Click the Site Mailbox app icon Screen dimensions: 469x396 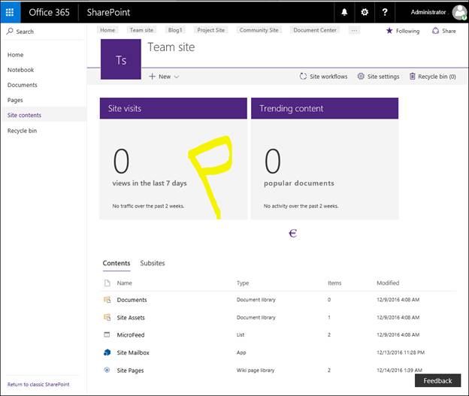pos(107,352)
